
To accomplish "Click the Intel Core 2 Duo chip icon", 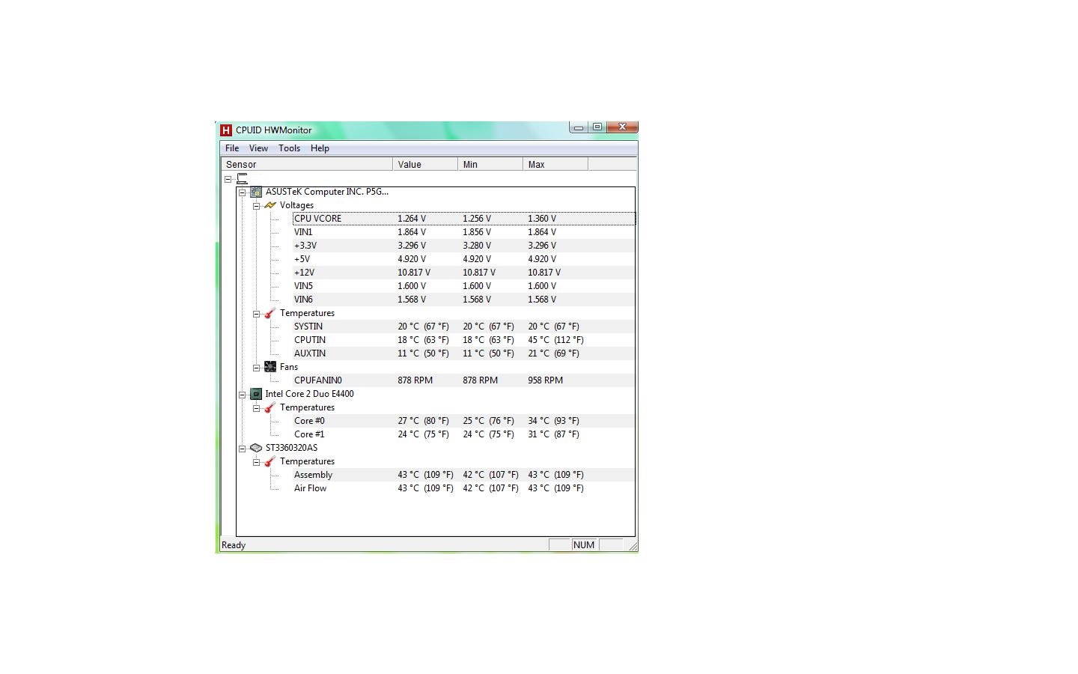I will coord(256,394).
